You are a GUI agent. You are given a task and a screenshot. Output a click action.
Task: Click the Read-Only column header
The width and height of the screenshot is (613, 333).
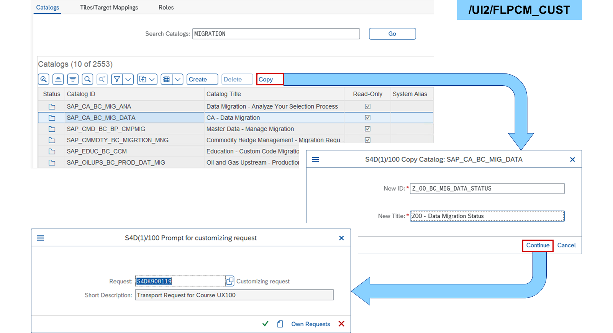coord(367,94)
